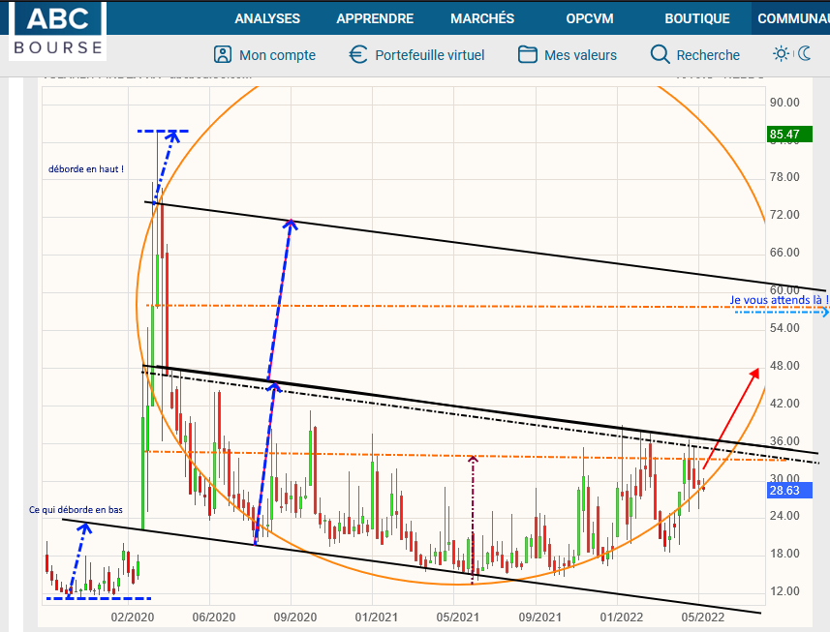Open the Marchés menu
The image size is (830, 632).
pos(482,18)
